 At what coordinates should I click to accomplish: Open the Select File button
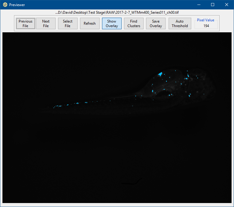68,23
